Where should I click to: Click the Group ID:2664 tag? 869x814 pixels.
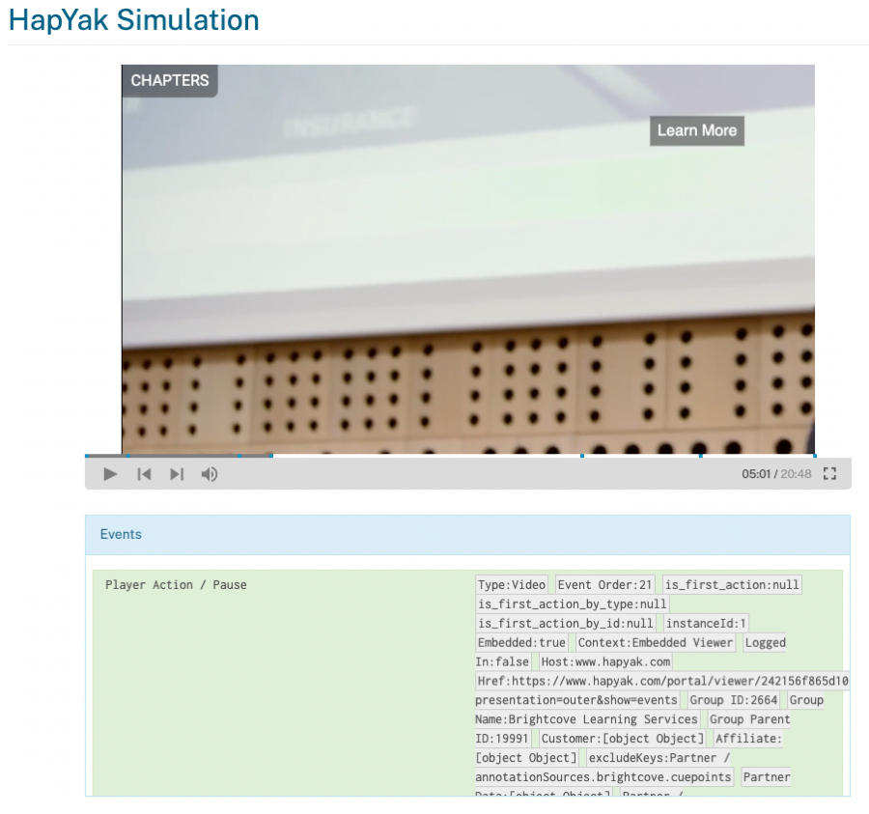click(733, 700)
